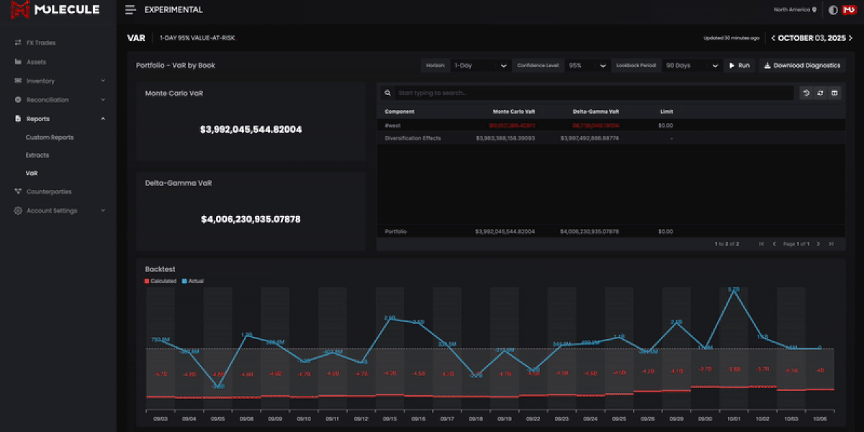The image size is (864, 432).
Task: Toggle the Calculated series in Backtest legend
Action: coord(161,281)
